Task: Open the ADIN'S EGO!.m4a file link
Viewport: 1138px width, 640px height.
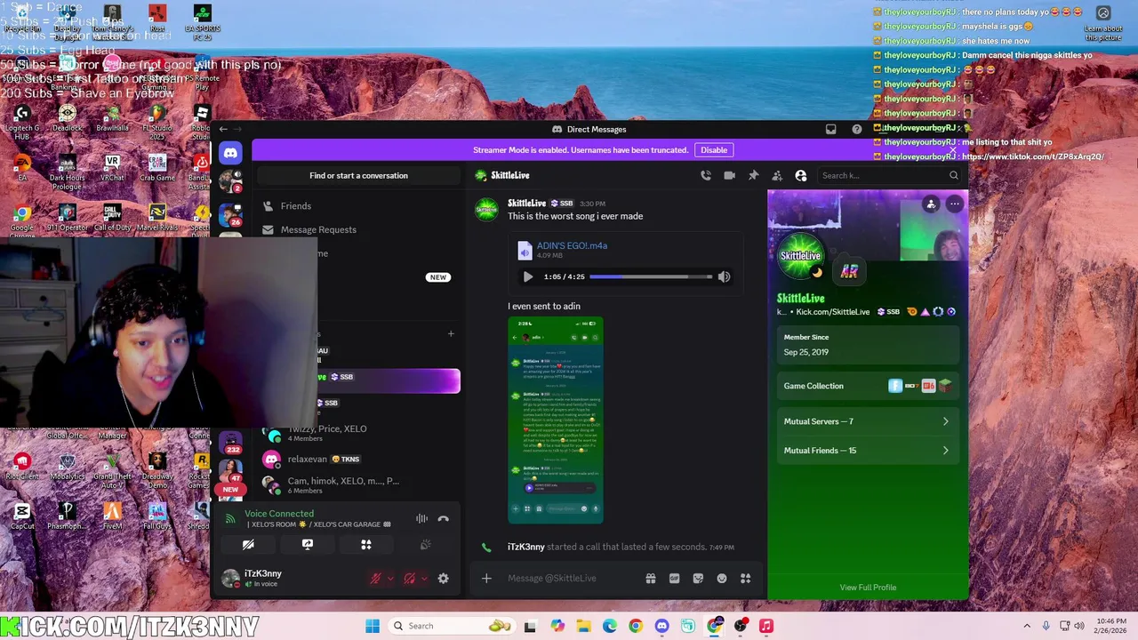Action: [572, 245]
